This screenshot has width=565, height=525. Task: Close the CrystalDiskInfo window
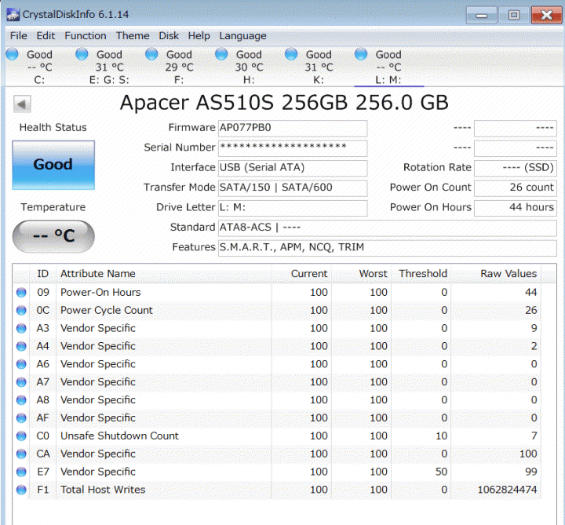pyautogui.click(x=547, y=15)
